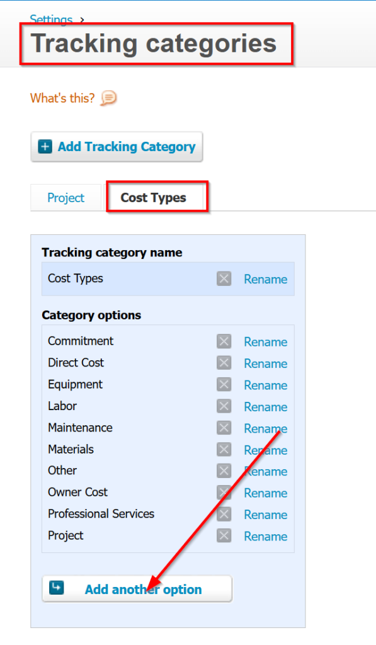Remove Maintenance using its X icon

click(x=224, y=428)
